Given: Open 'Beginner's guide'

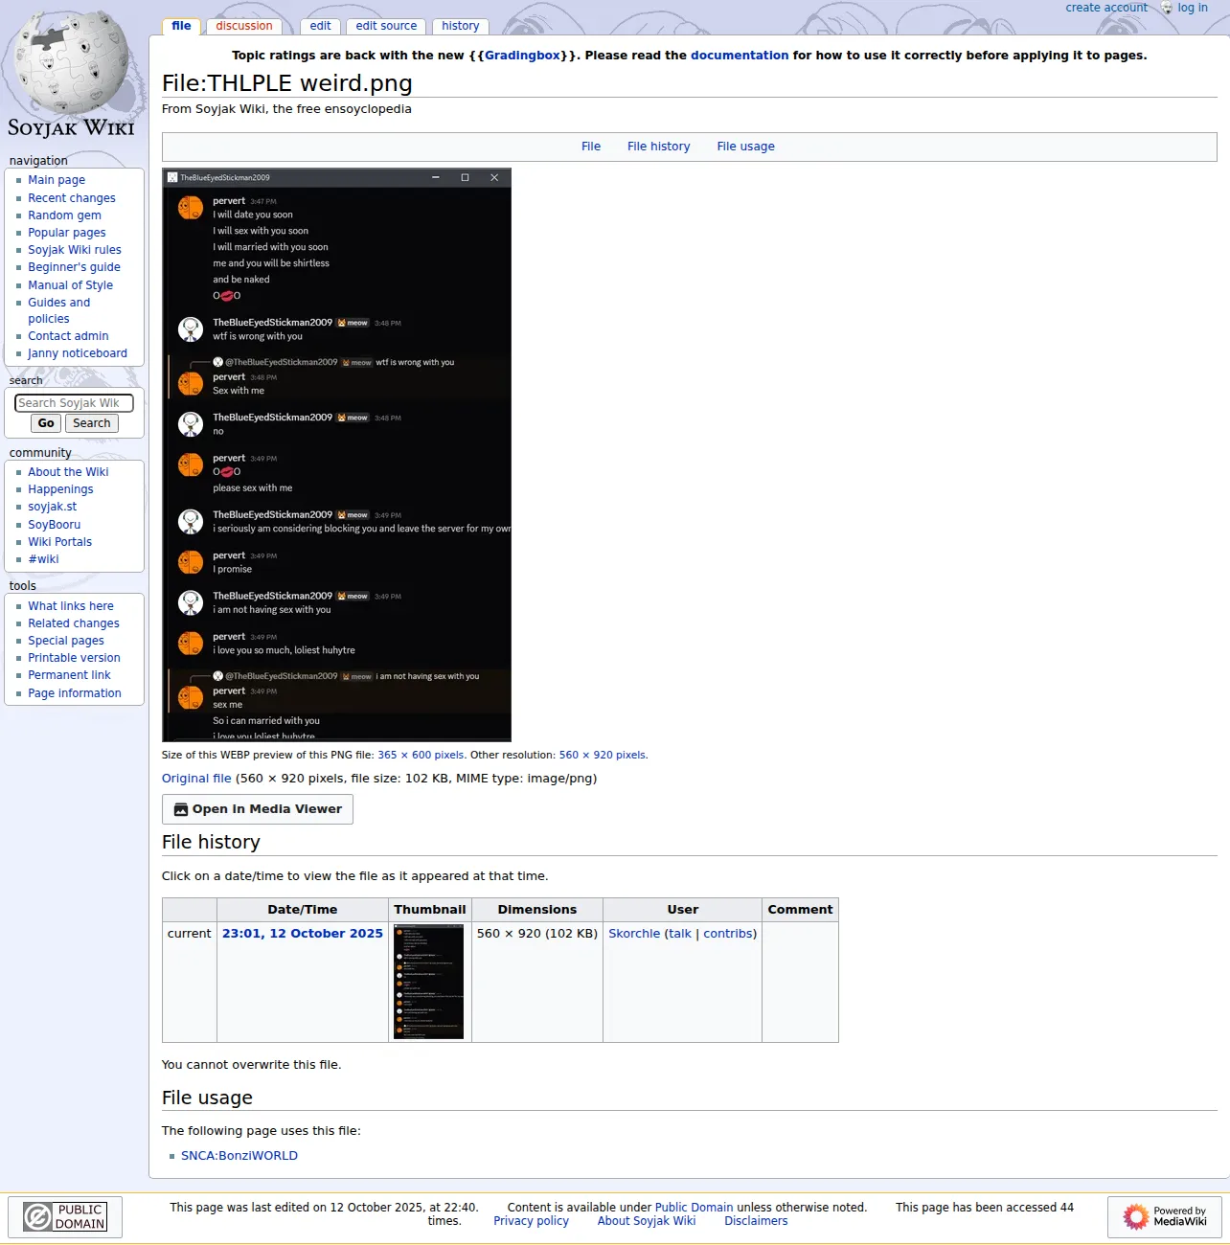Looking at the screenshot, I should [74, 267].
